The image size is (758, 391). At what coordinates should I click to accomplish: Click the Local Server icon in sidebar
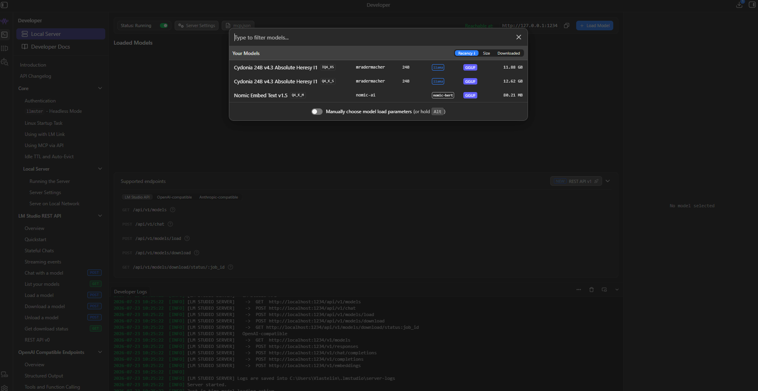(x=25, y=34)
